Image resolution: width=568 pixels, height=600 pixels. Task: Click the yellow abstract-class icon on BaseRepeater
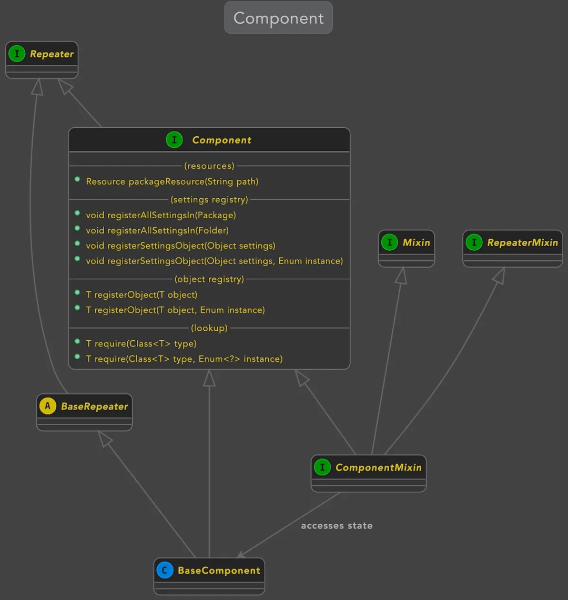coord(48,406)
